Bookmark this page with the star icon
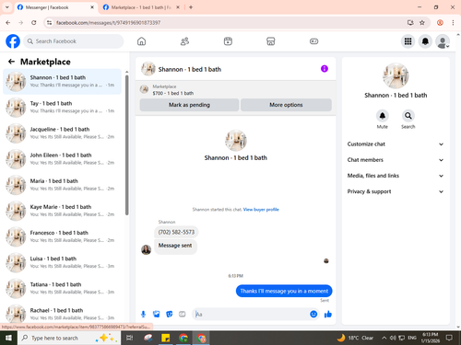Image resolution: width=461 pixels, height=345 pixels. pyautogui.click(x=422, y=22)
